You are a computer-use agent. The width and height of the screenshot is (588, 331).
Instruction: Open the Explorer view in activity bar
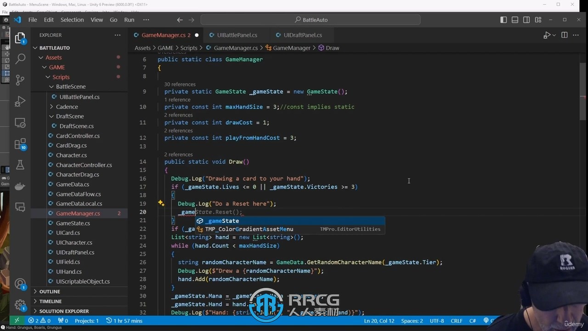(20, 39)
